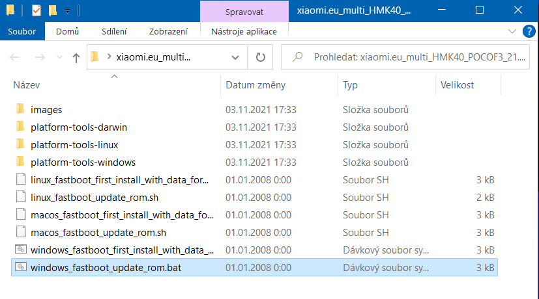Click Dávkový soubor type of windows_fastboot_update_rom.bat
539x299 pixels.
386,267
